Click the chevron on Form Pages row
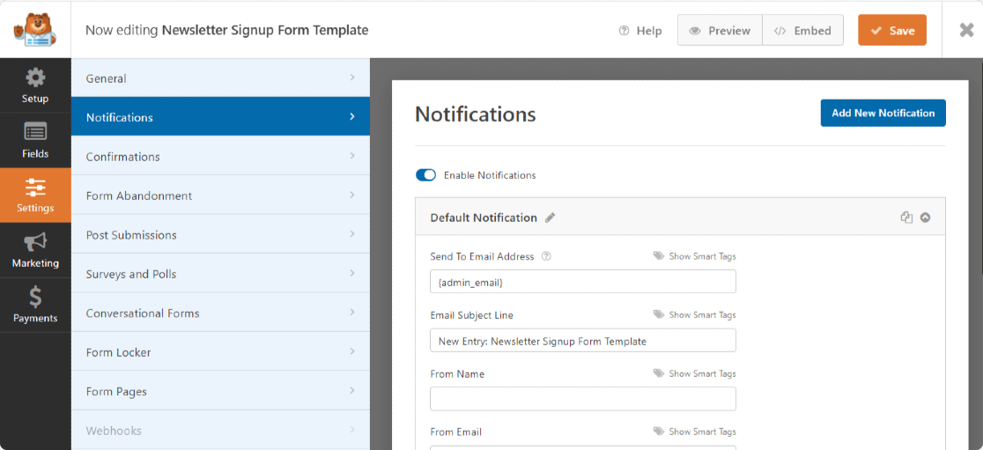983x450 pixels. click(352, 390)
